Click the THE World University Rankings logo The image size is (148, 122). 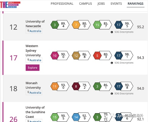[10, 5]
